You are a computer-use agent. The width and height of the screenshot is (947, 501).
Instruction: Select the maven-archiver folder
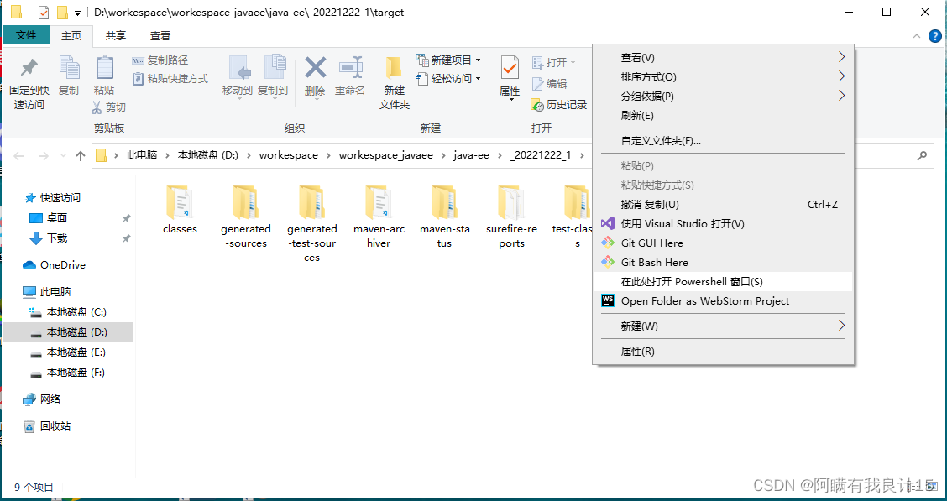(x=379, y=217)
